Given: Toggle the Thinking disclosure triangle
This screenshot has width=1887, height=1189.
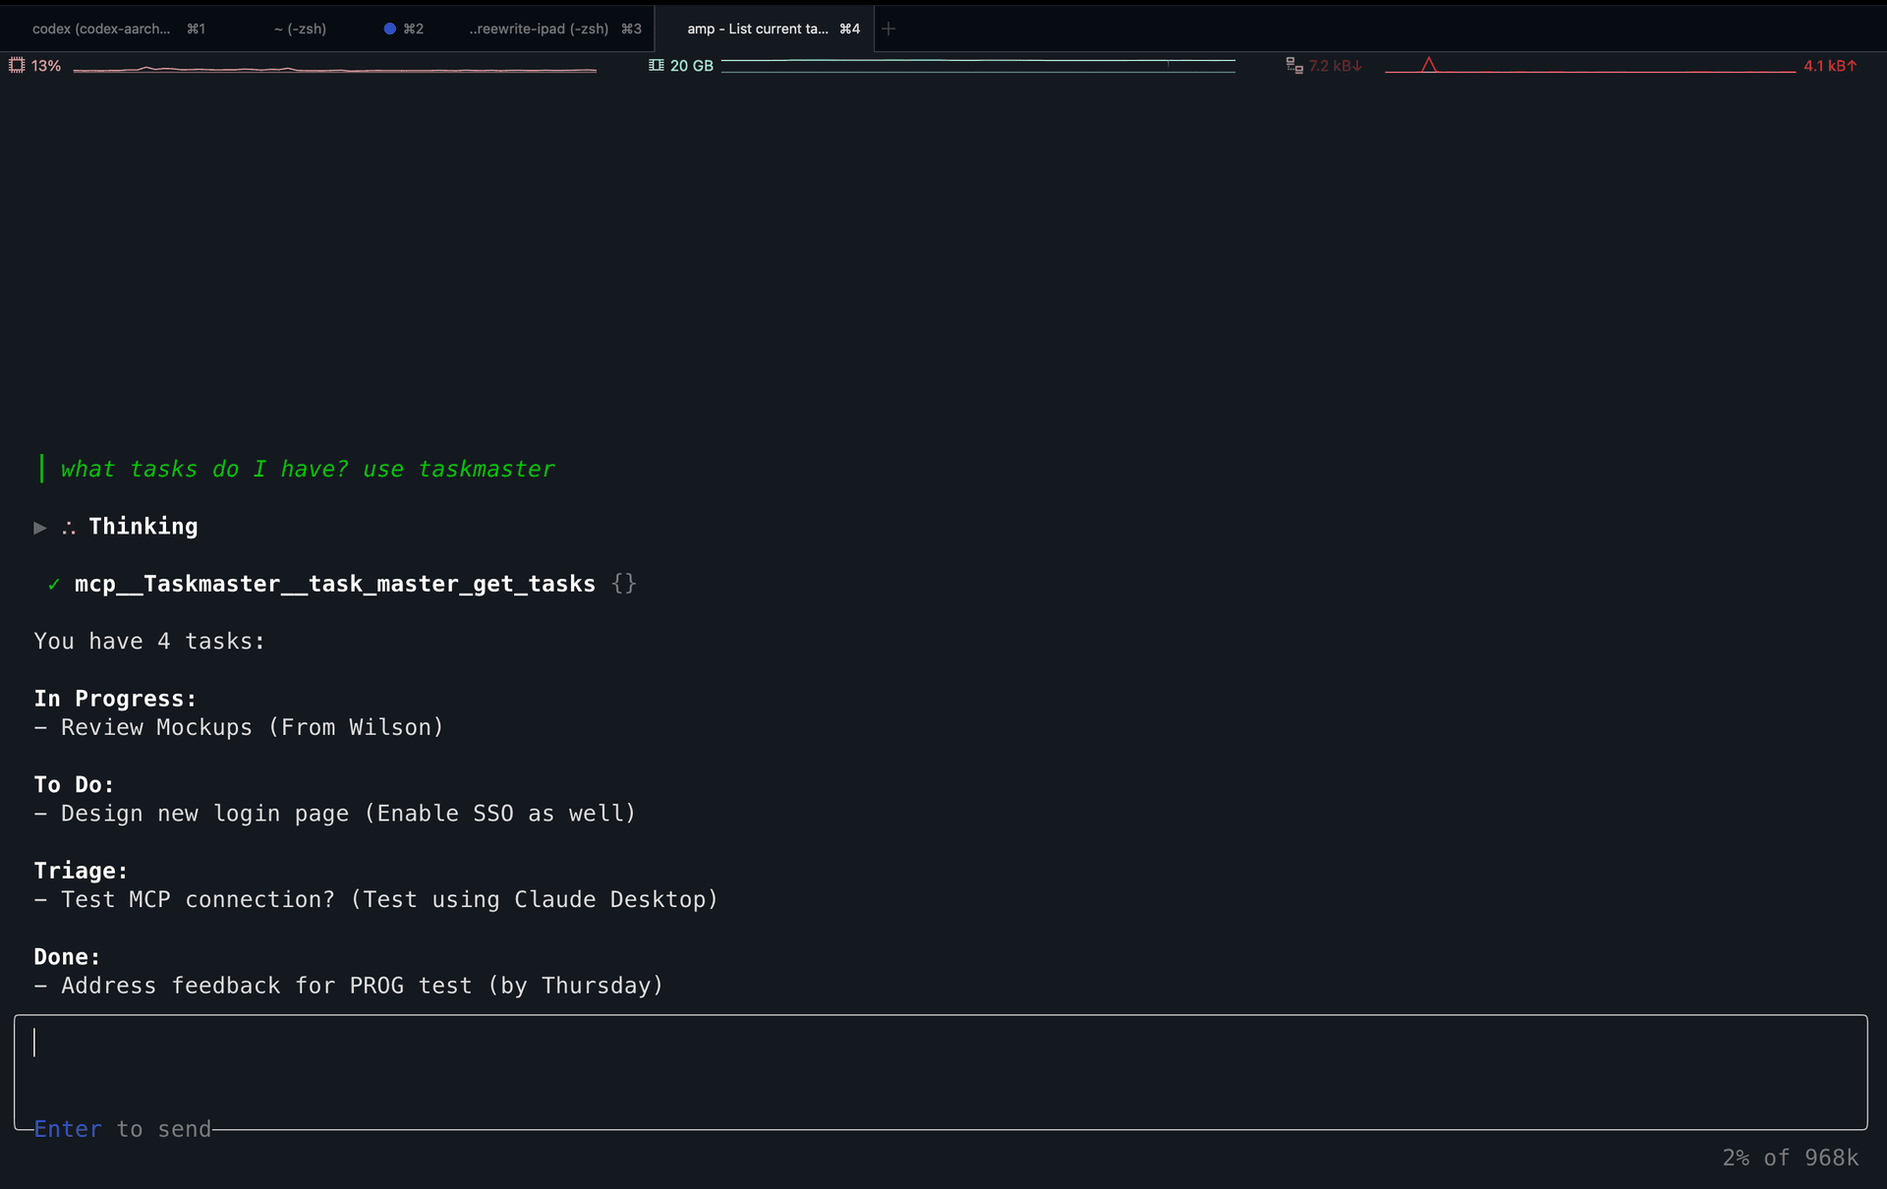Looking at the screenshot, I should 40,528.
